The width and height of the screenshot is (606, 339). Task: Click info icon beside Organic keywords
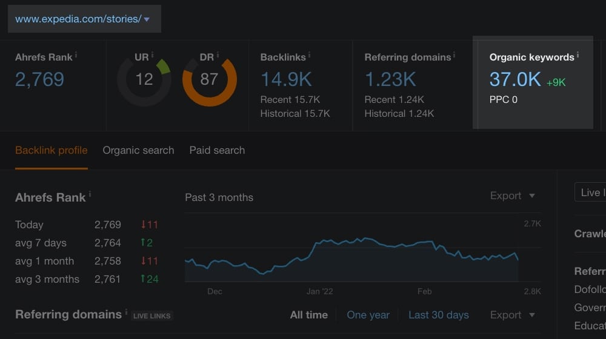pyautogui.click(x=578, y=55)
